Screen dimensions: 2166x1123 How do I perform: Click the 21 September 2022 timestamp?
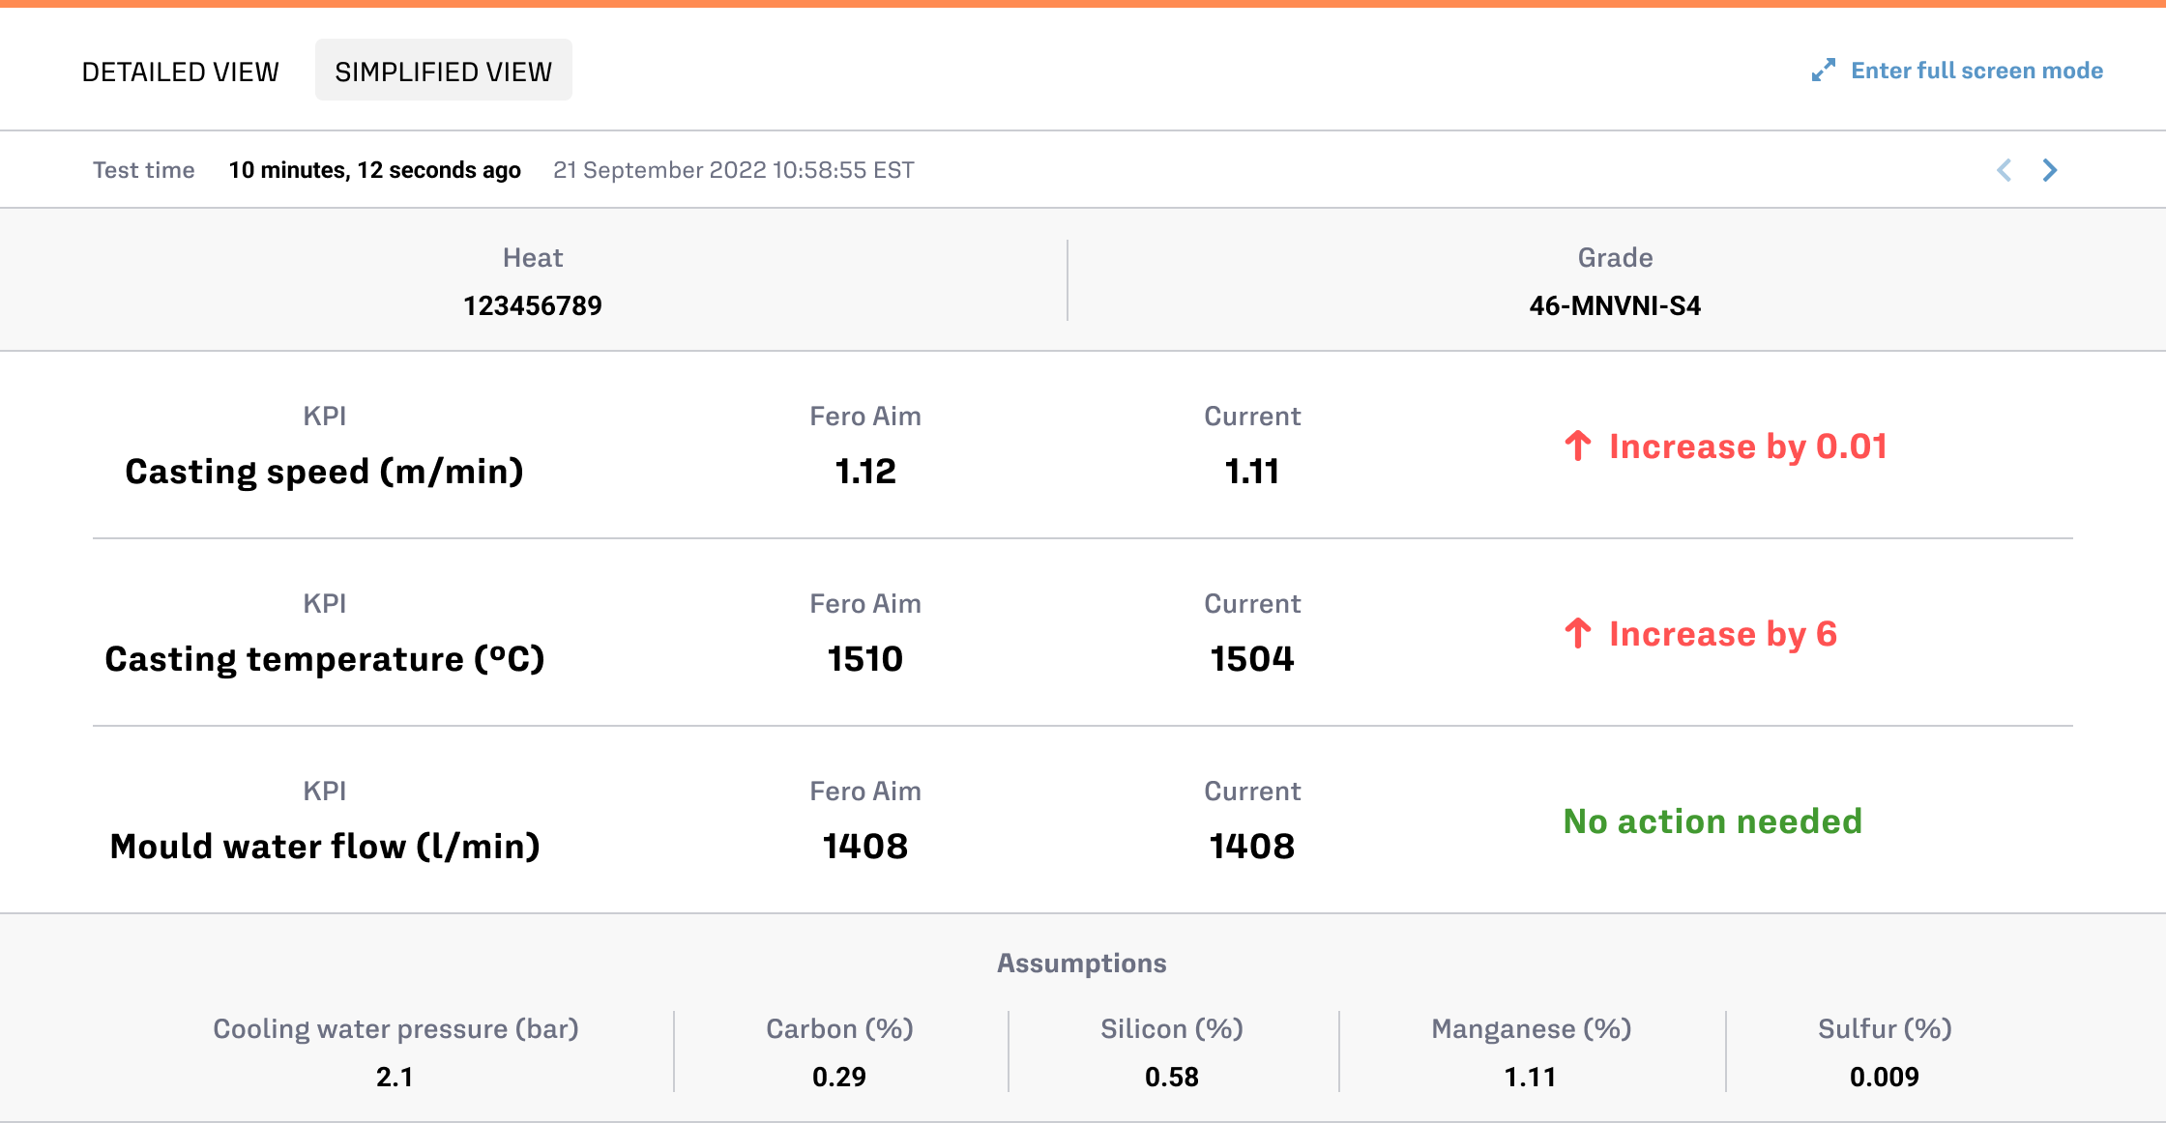(x=733, y=170)
